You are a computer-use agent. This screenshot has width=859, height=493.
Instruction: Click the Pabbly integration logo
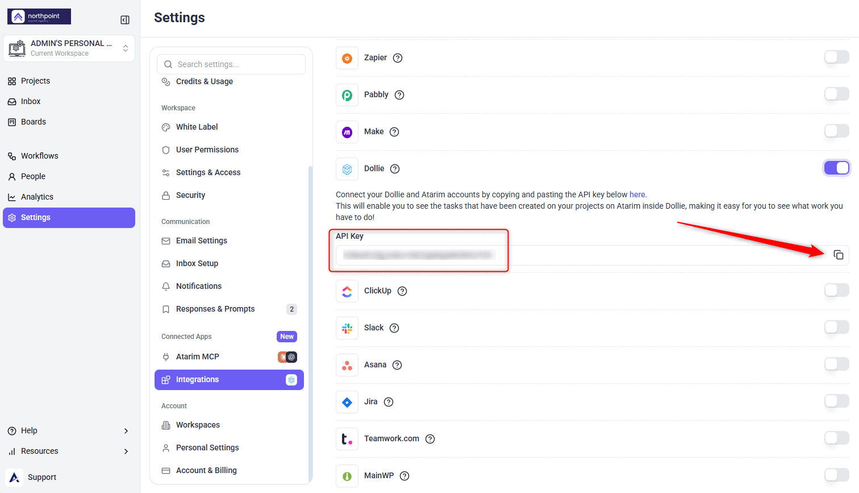point(347,95)
